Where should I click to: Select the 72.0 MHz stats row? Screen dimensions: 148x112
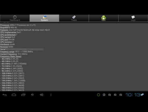[11, 66]
